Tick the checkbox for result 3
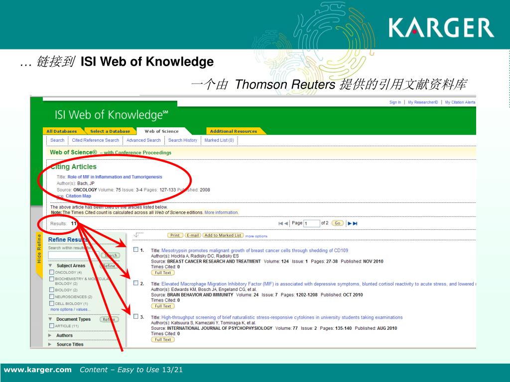510x382 pixels. pyautogui.click(x=136, y=316)
